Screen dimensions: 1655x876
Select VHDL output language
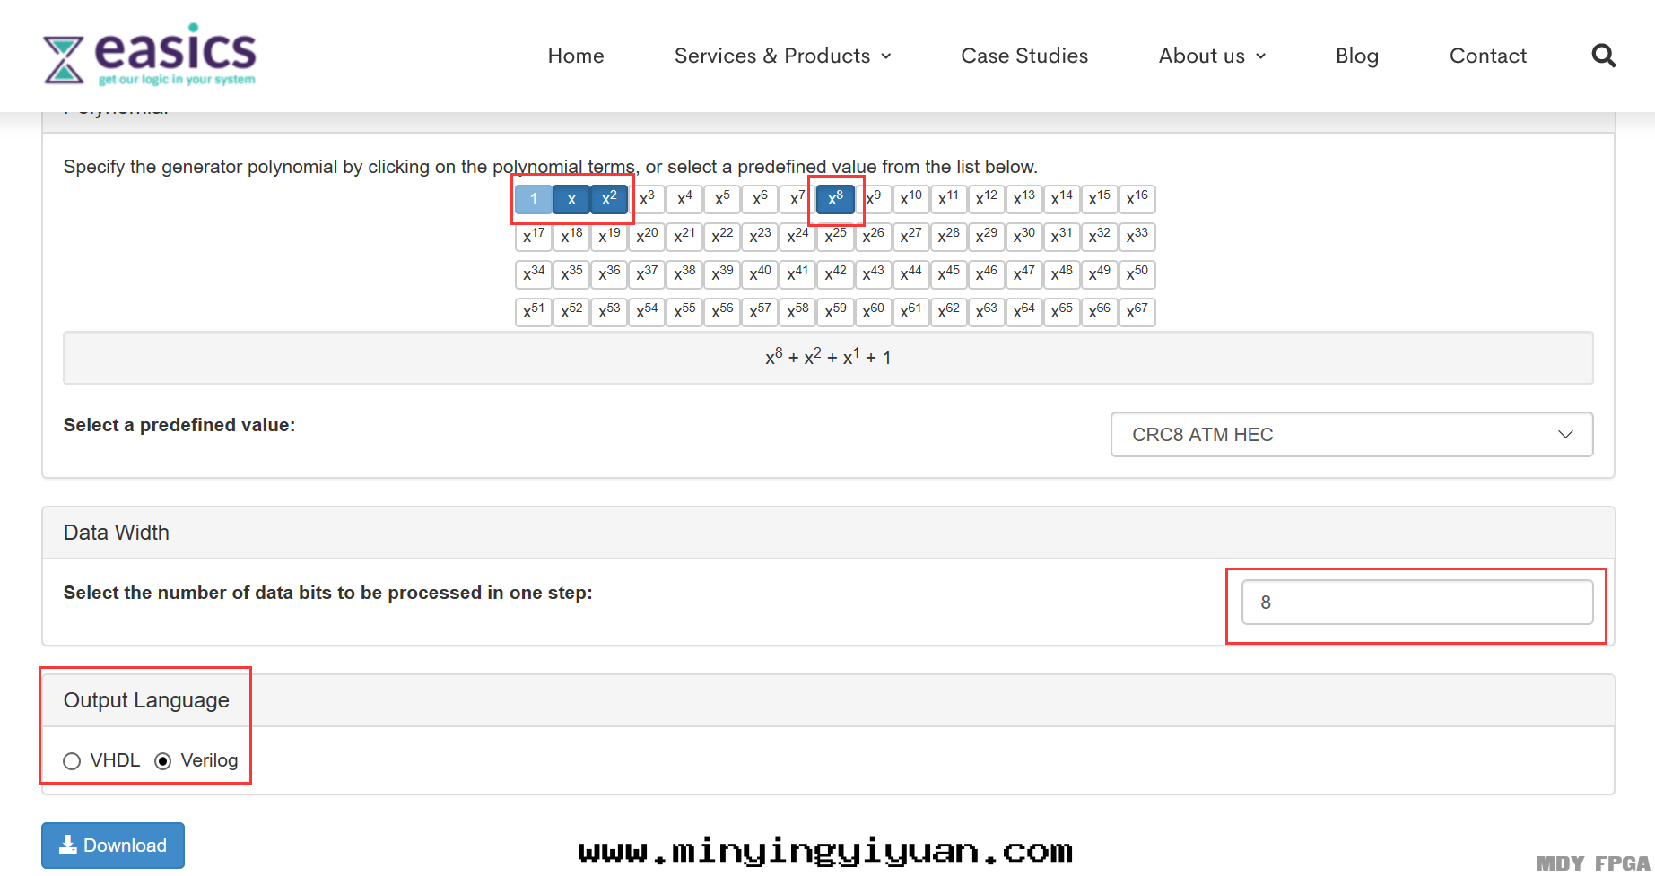(72, 761)
